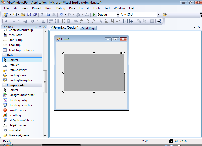This screenshot has height=146, width=202.
Task: Open the Any CPU platform dropdown
Action: 158,15
